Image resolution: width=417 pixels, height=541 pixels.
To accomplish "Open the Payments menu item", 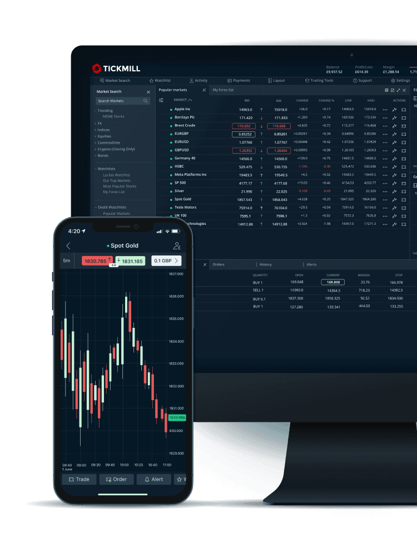I will click(239, 80).
